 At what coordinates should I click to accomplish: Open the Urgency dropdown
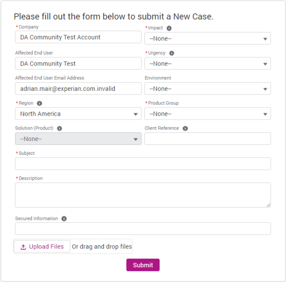[207, 64]
